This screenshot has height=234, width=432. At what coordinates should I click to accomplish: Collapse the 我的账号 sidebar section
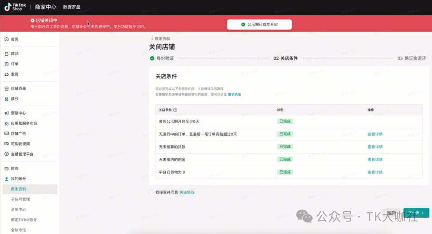pyautogui.click(x=18, y=179)
